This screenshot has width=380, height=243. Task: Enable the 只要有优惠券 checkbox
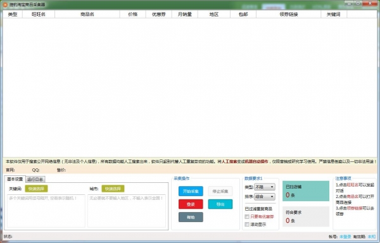pyautogui.click(x=247, y=216)
